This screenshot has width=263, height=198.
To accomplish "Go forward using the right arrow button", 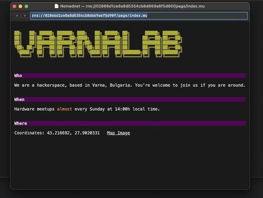I will click(x=25, y=16).
